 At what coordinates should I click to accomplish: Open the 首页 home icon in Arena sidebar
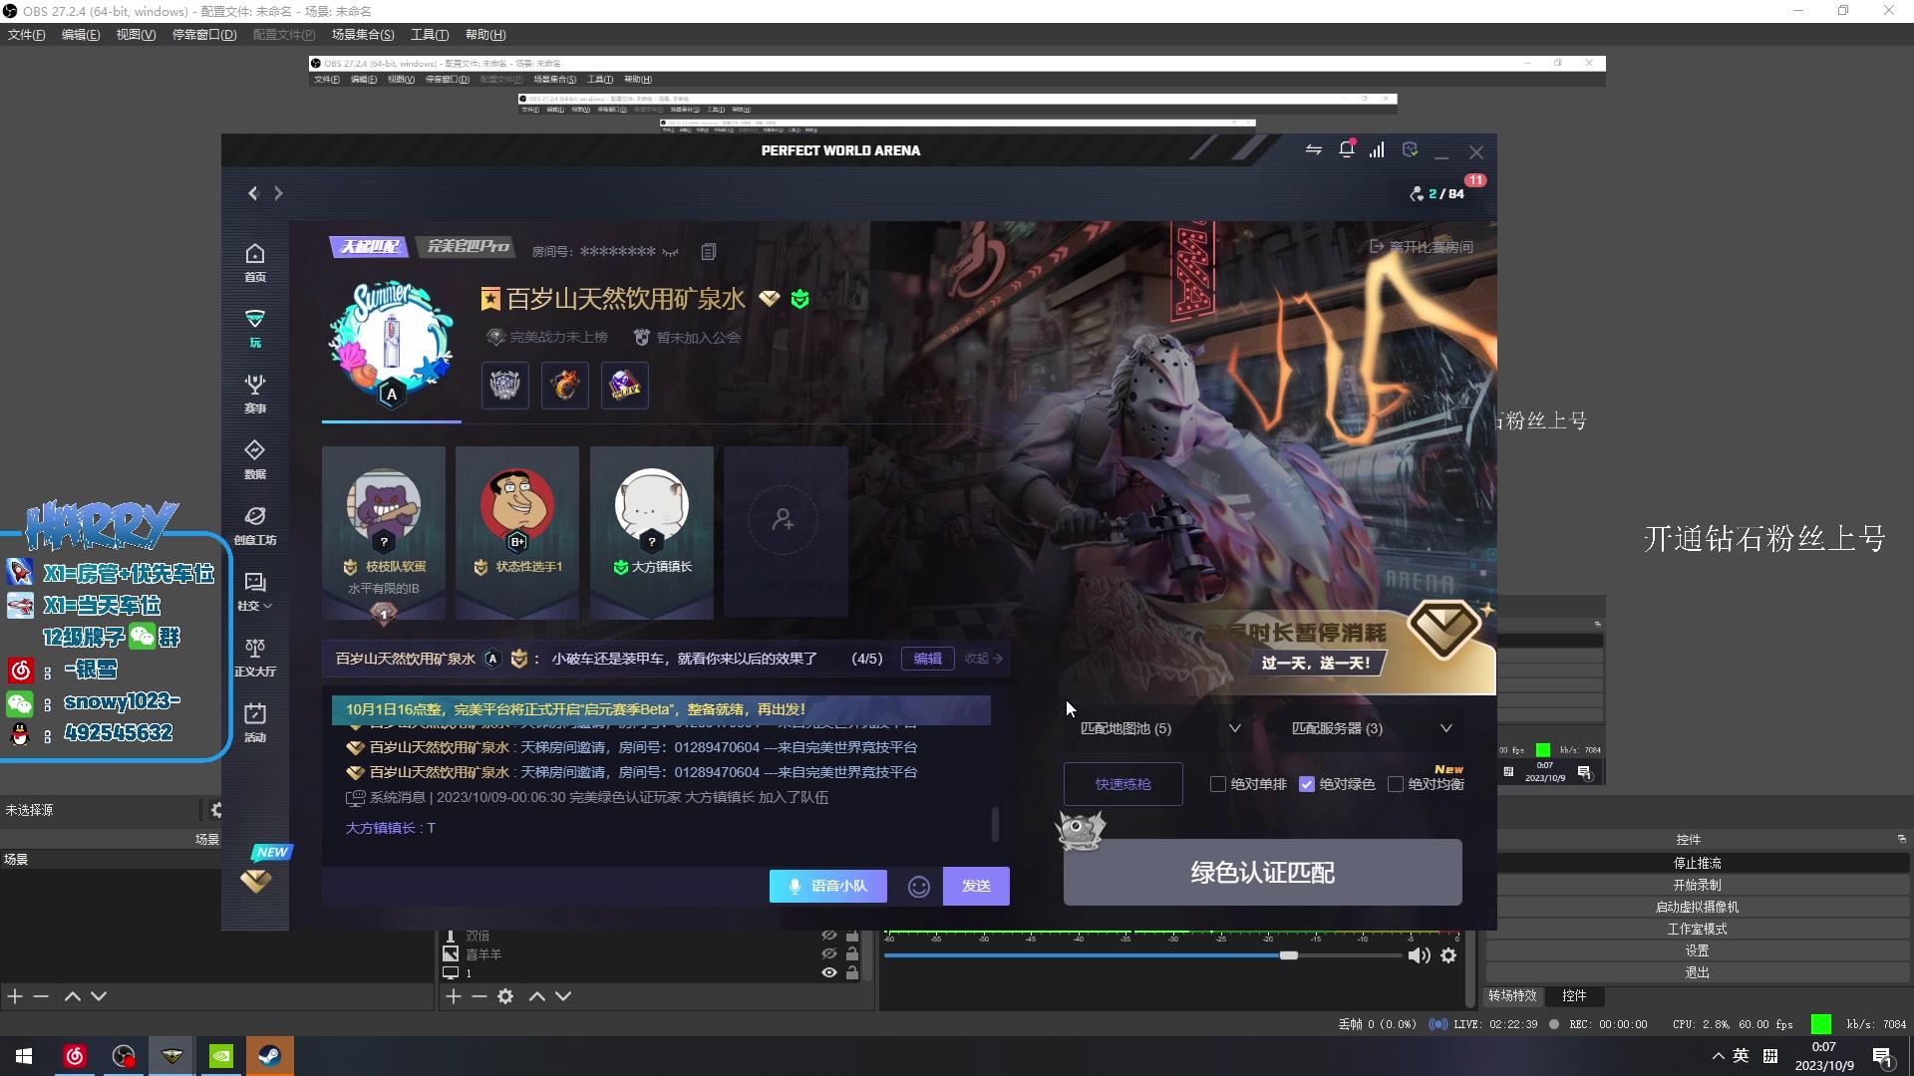click(255, 263)
